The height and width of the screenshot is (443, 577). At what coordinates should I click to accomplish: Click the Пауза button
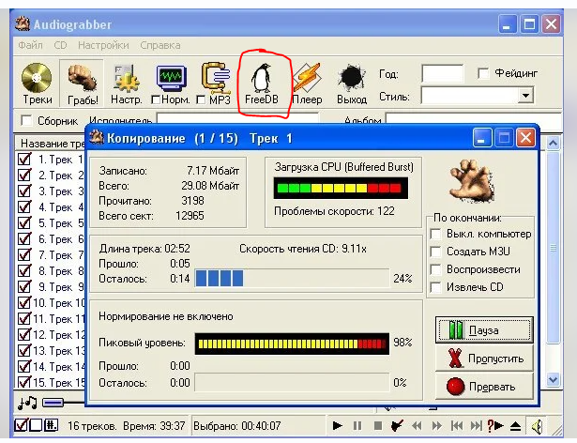[x=484, y=330]
